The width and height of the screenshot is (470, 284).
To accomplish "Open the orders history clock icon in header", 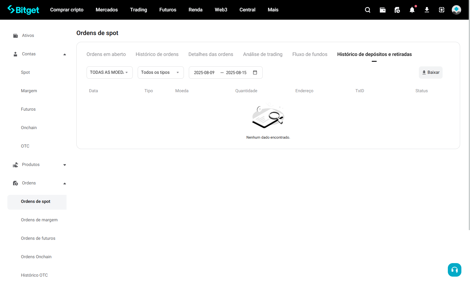I will [397, 10].
